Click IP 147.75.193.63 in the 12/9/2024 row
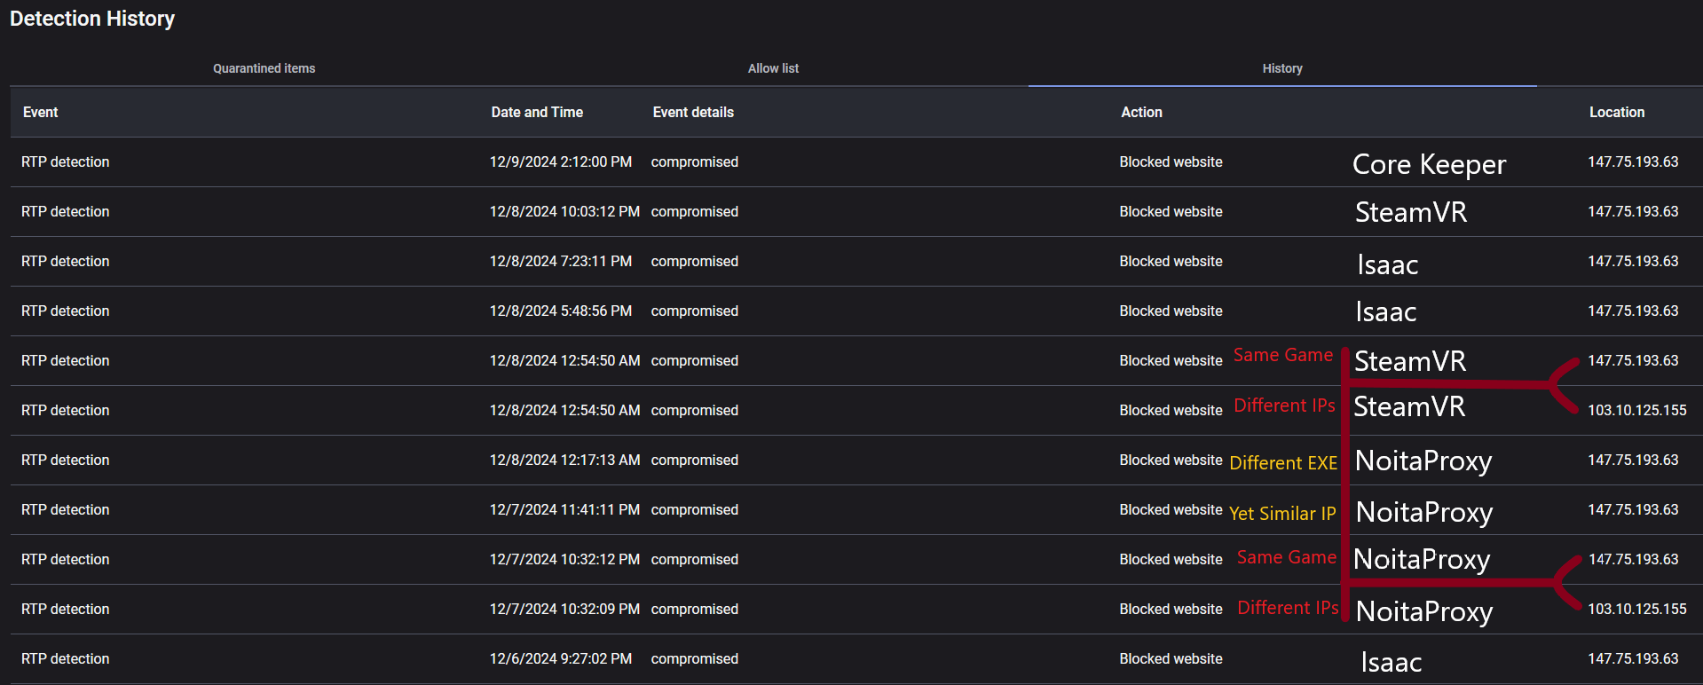Image resolution: width=1703 pixels, height=685 pixels. tap(1633, 162)
